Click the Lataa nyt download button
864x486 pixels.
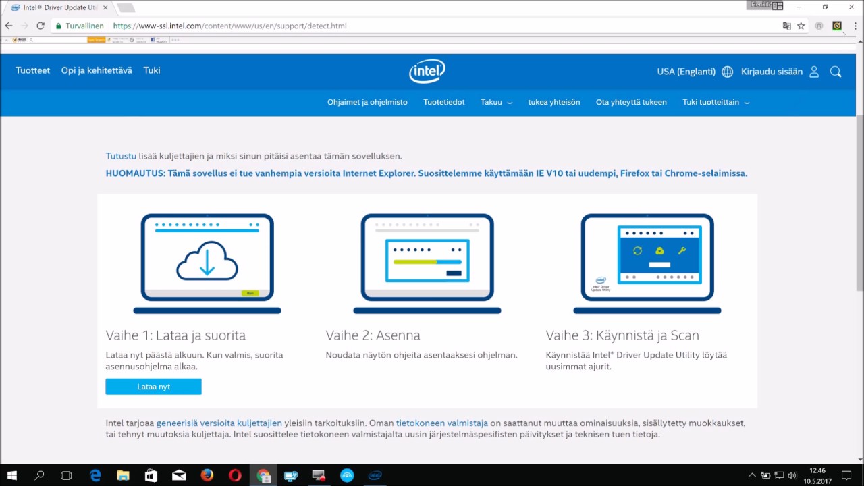153,387
